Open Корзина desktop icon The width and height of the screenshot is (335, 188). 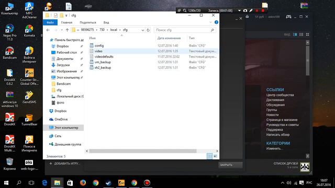(9, 163)
